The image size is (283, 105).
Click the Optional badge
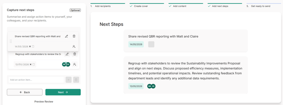click(75, 10)
